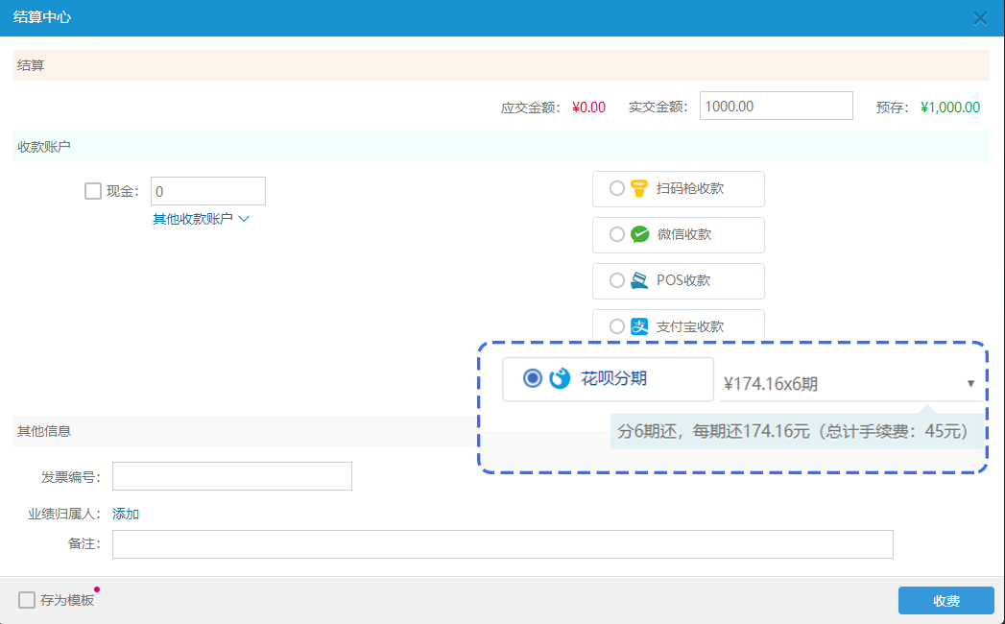Choose the 微信收款 radio option
The width and height of the screenshot is (1005, 624).
click(617, 235)
